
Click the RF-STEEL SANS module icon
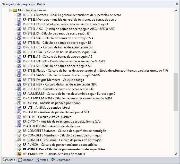coord(19,75)
